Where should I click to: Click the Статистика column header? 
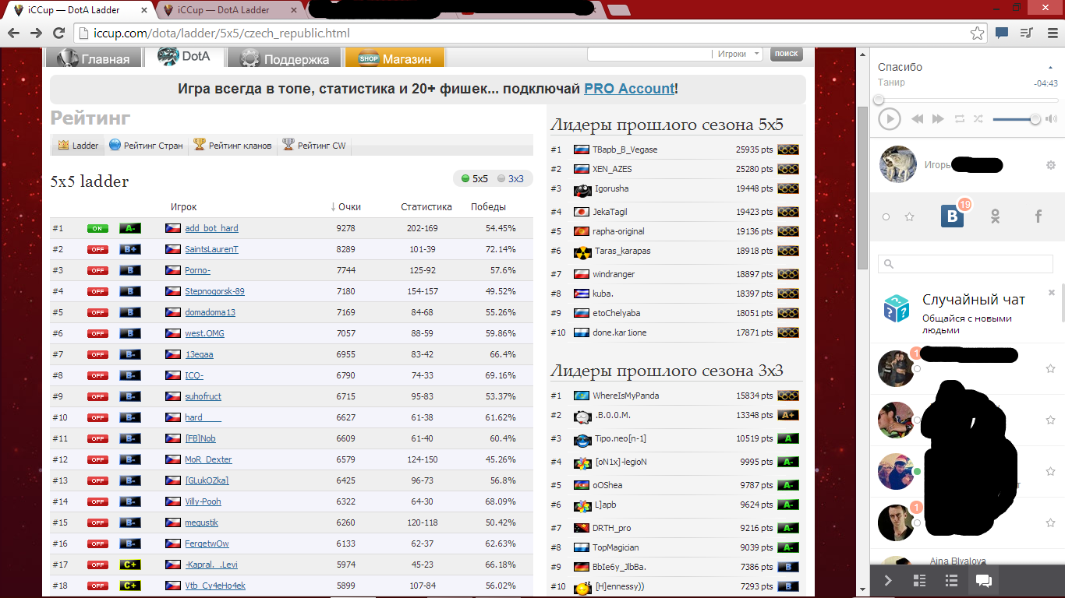coord(426,207)
